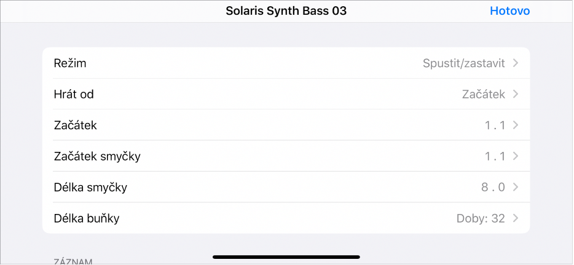Expand the chevron in the Hrát od row
Screen dimensions: 574x265
tap(516, 94)
